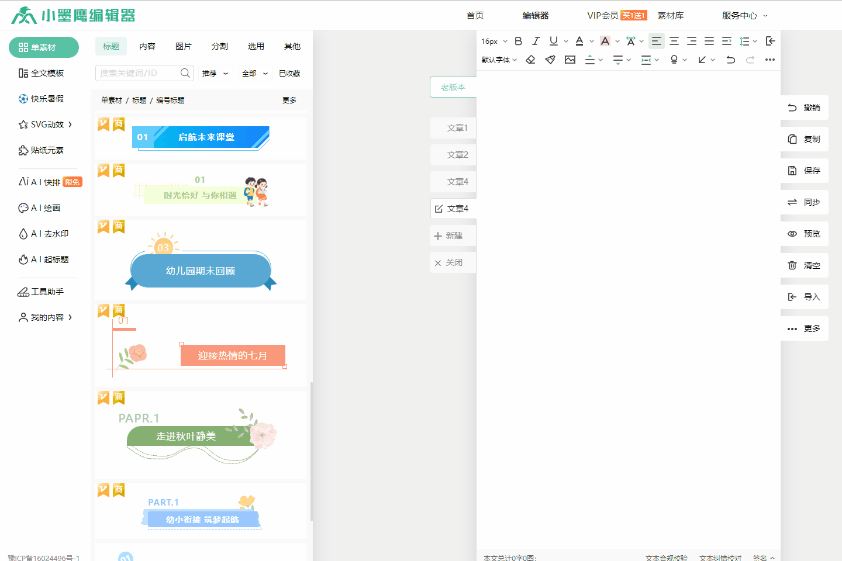Open the 全部 filter dropdown
Screen dimensions: 842x561
pos(255,73)
